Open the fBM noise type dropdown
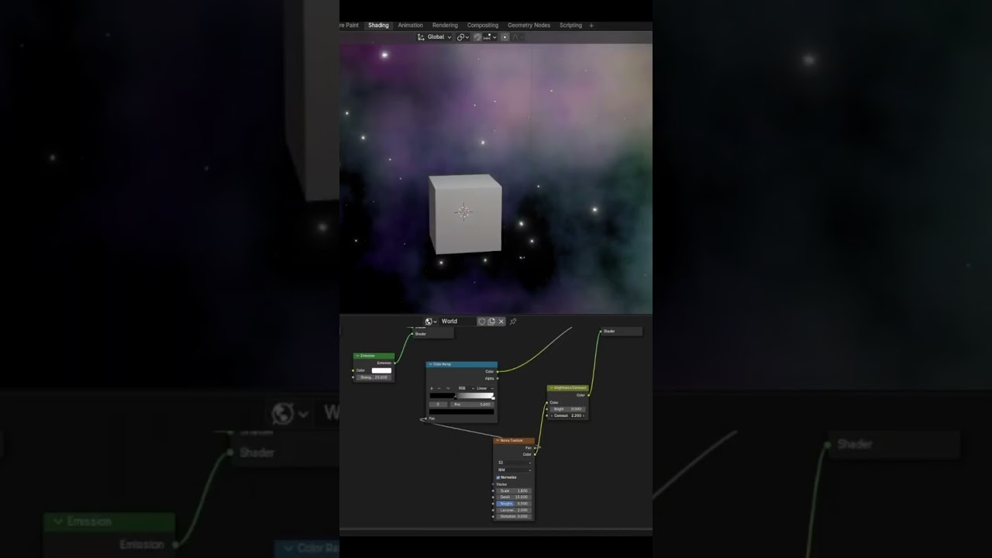This screenshot has height=558, width=992. tap(515, 470)
